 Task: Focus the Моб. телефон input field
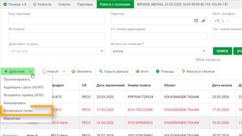click(228, 20)
